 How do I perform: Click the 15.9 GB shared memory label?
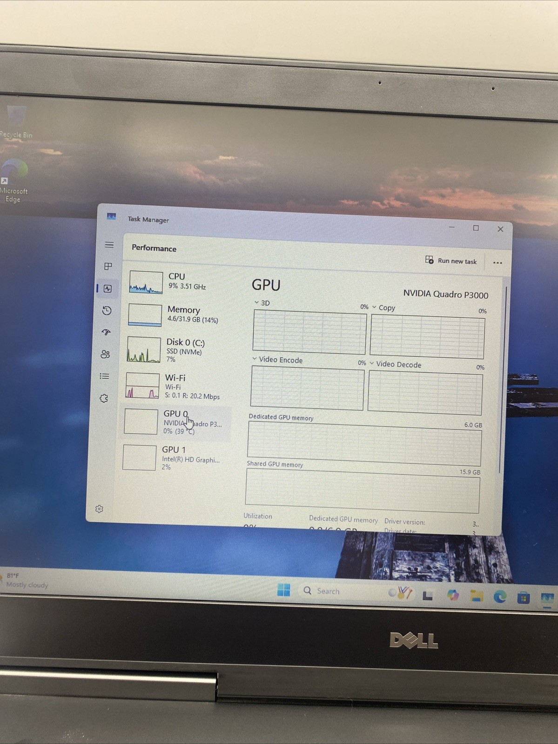(x=470, y=472)
